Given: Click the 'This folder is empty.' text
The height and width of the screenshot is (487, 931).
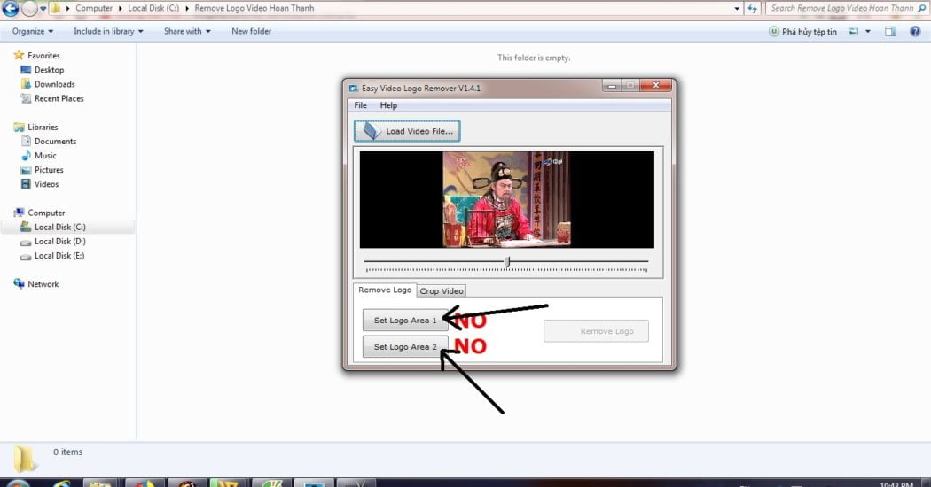Looking at the screenshot, I should click(534, 58).
